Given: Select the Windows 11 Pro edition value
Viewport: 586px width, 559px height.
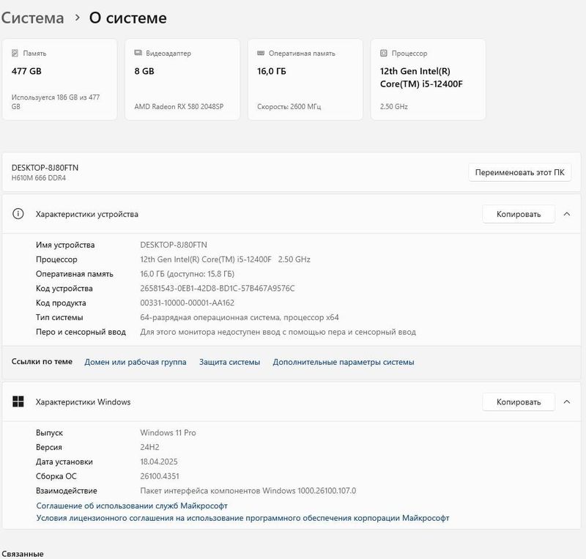Looking at the screenshot, I should (168, 432).
